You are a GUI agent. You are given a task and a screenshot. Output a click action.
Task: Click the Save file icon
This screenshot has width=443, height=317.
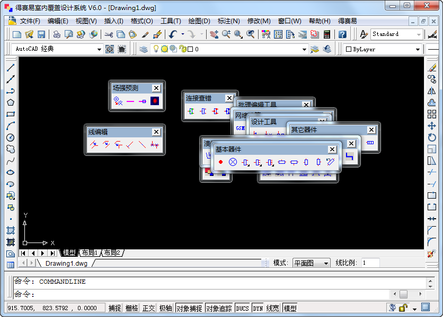[x=41, y=34]
